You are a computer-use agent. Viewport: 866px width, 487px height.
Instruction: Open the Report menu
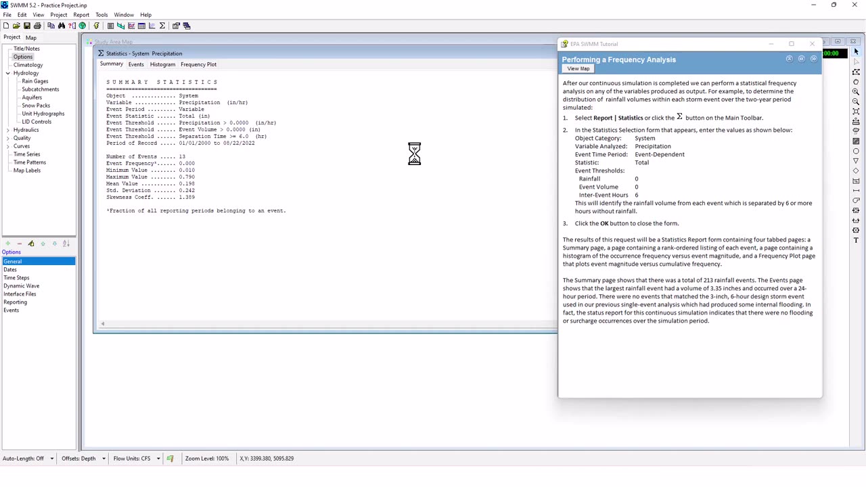coord(81,15)
